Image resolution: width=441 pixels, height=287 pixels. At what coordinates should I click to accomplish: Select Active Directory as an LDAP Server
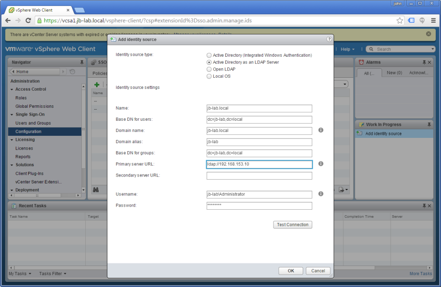point(209,62)
